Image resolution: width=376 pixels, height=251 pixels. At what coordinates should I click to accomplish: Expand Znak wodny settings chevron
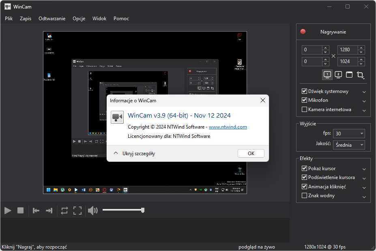[x=364, y=197]
